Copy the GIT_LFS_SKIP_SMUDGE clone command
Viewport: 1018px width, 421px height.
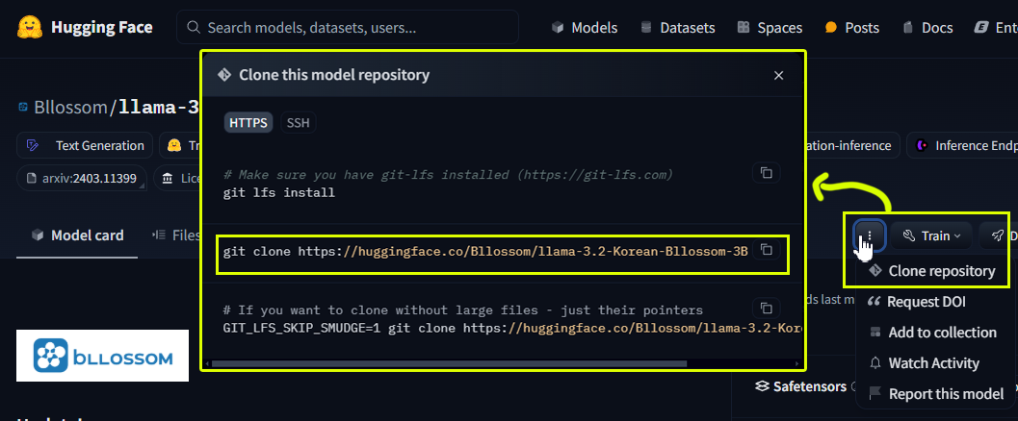767,308
